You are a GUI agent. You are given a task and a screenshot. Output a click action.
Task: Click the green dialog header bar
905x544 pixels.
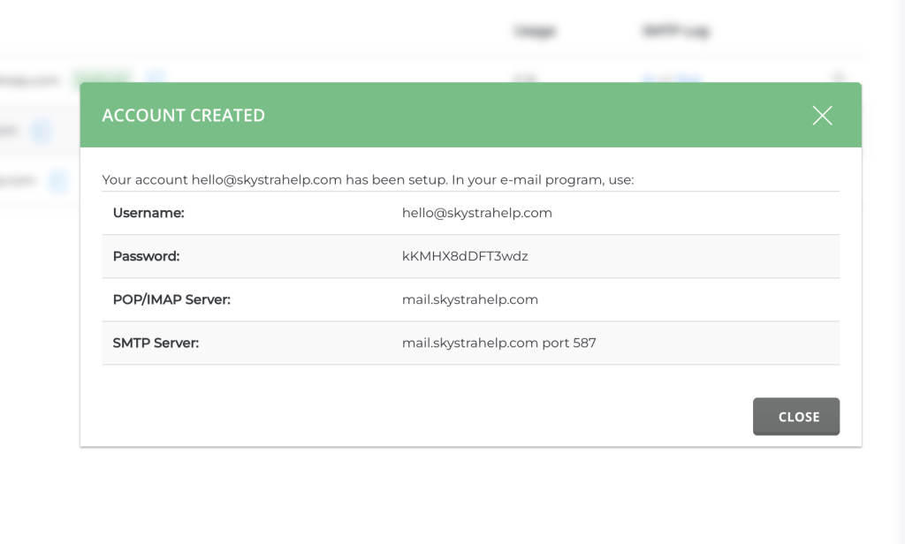tap(530, 116)
